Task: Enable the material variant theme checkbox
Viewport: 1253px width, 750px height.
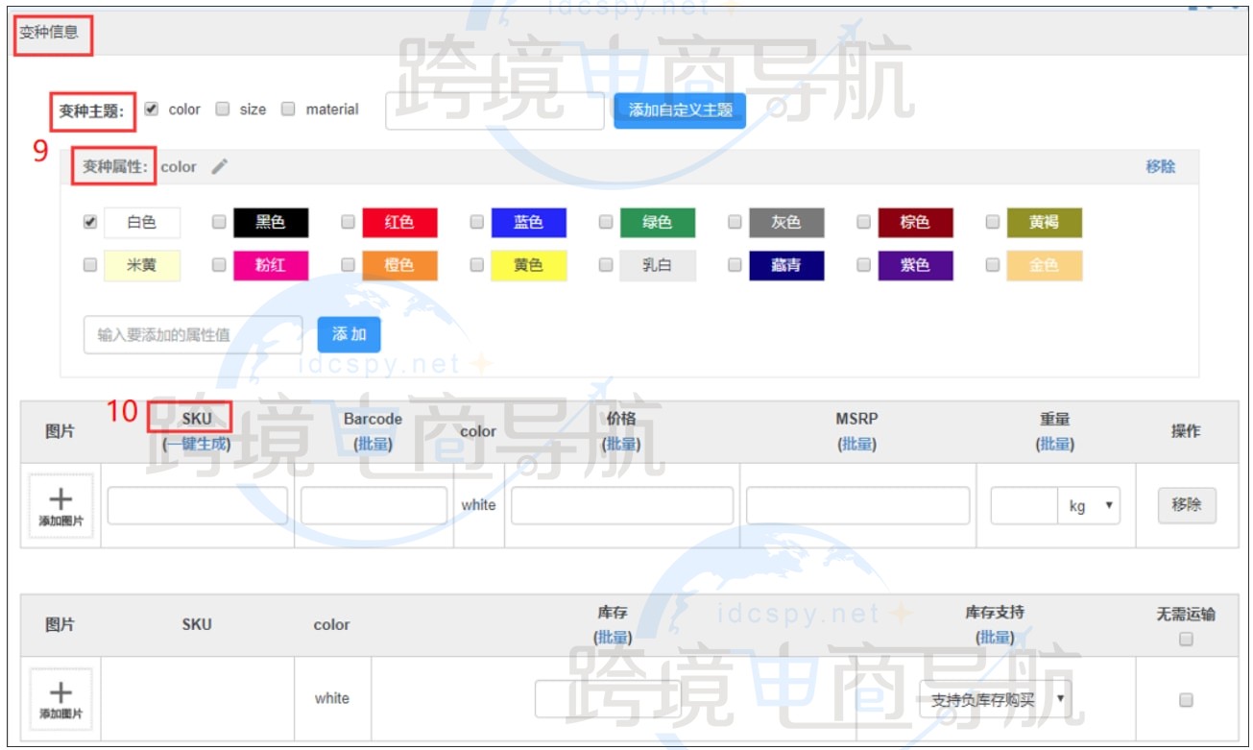Action: tap(287, 109)
